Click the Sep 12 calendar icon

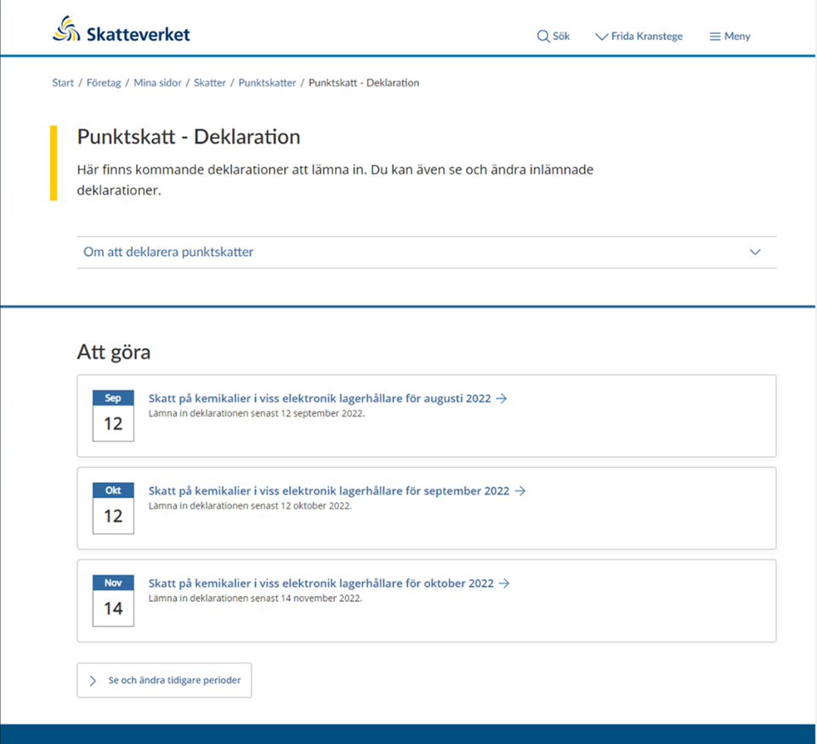point(112,415)
